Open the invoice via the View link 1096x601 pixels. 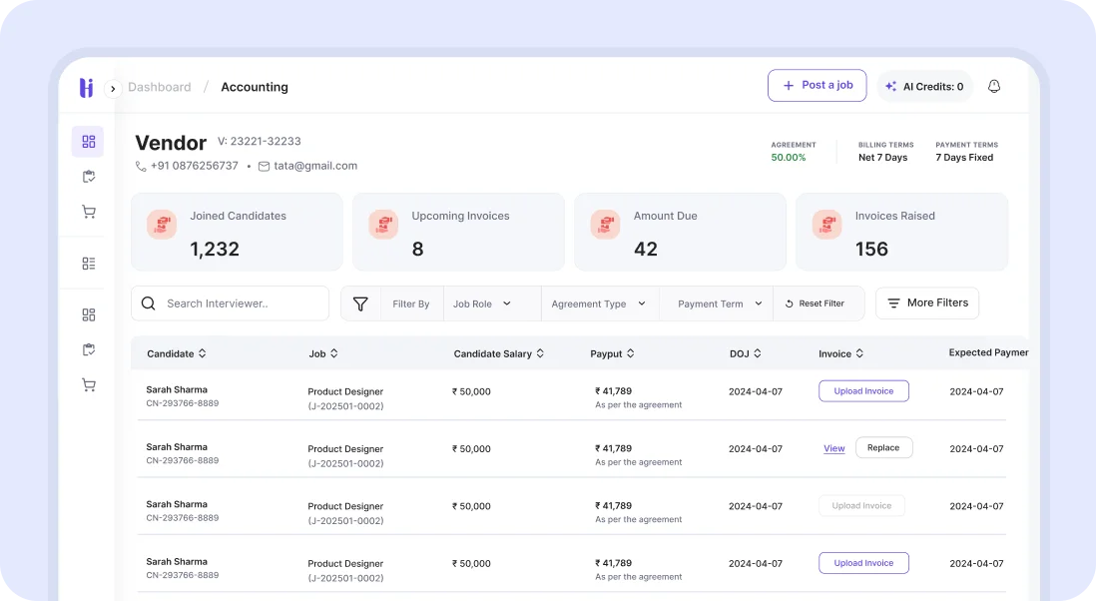pyautogui.click(x=833, y=448)
